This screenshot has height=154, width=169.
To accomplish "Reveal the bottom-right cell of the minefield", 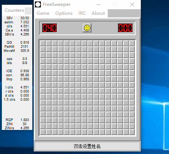I will point(132,132).
